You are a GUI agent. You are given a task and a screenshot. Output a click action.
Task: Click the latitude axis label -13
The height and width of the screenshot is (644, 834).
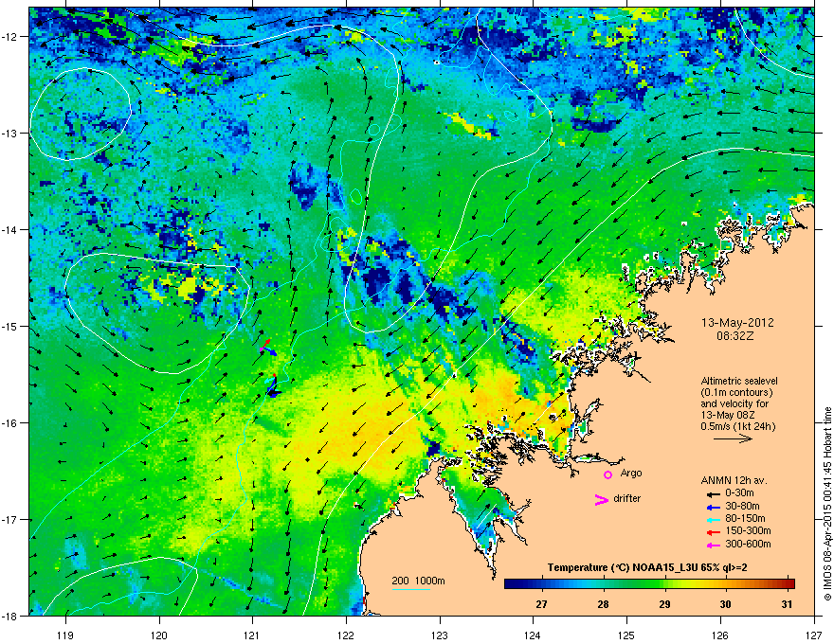[9, 133]
